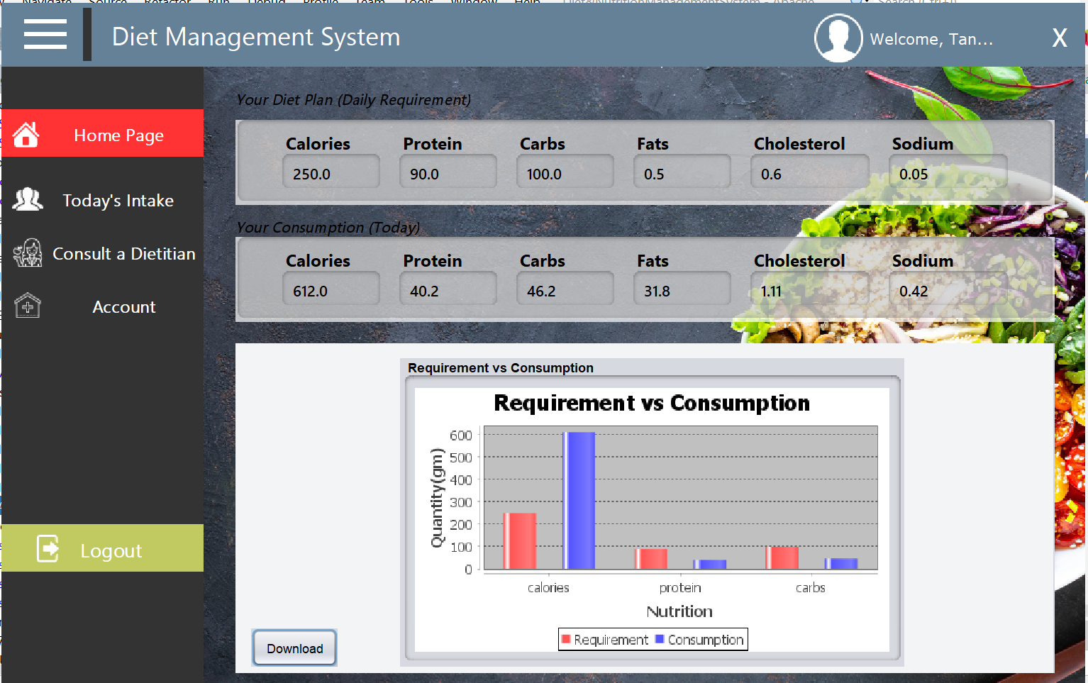Click the red carbs requirement bar
1088x683 pixels.
coord(782,557)
